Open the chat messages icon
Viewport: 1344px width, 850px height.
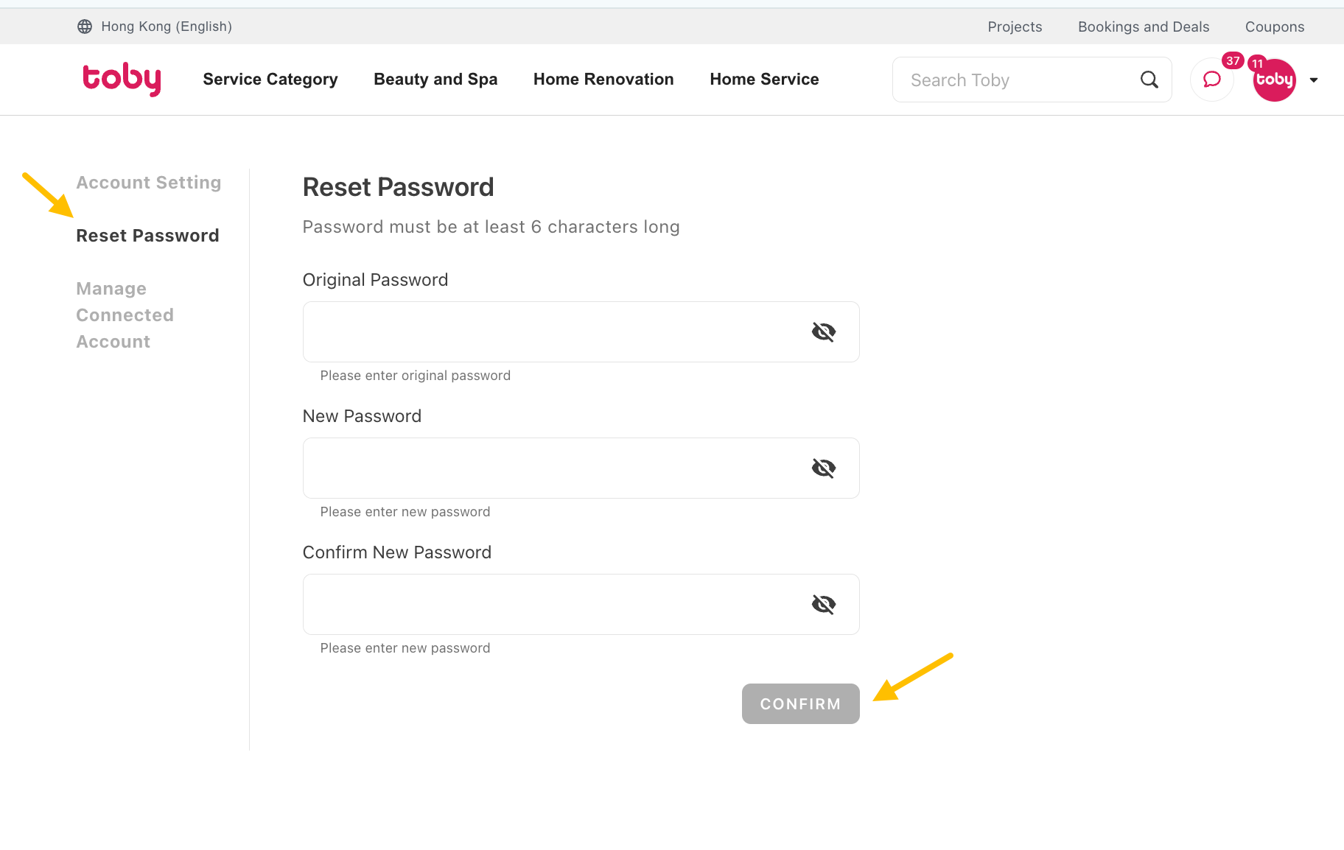pos(1212,80)
